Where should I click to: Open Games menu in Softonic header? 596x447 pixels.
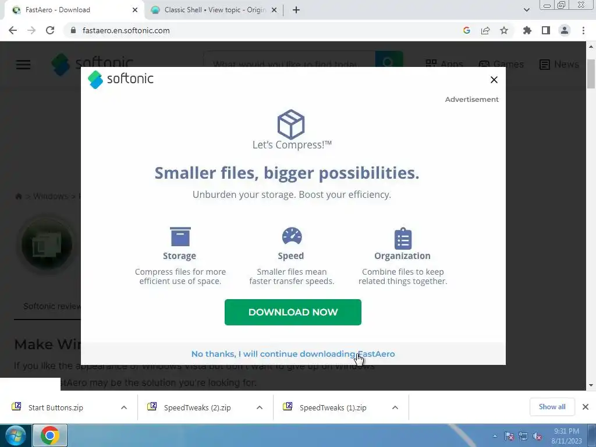(501, 64)
